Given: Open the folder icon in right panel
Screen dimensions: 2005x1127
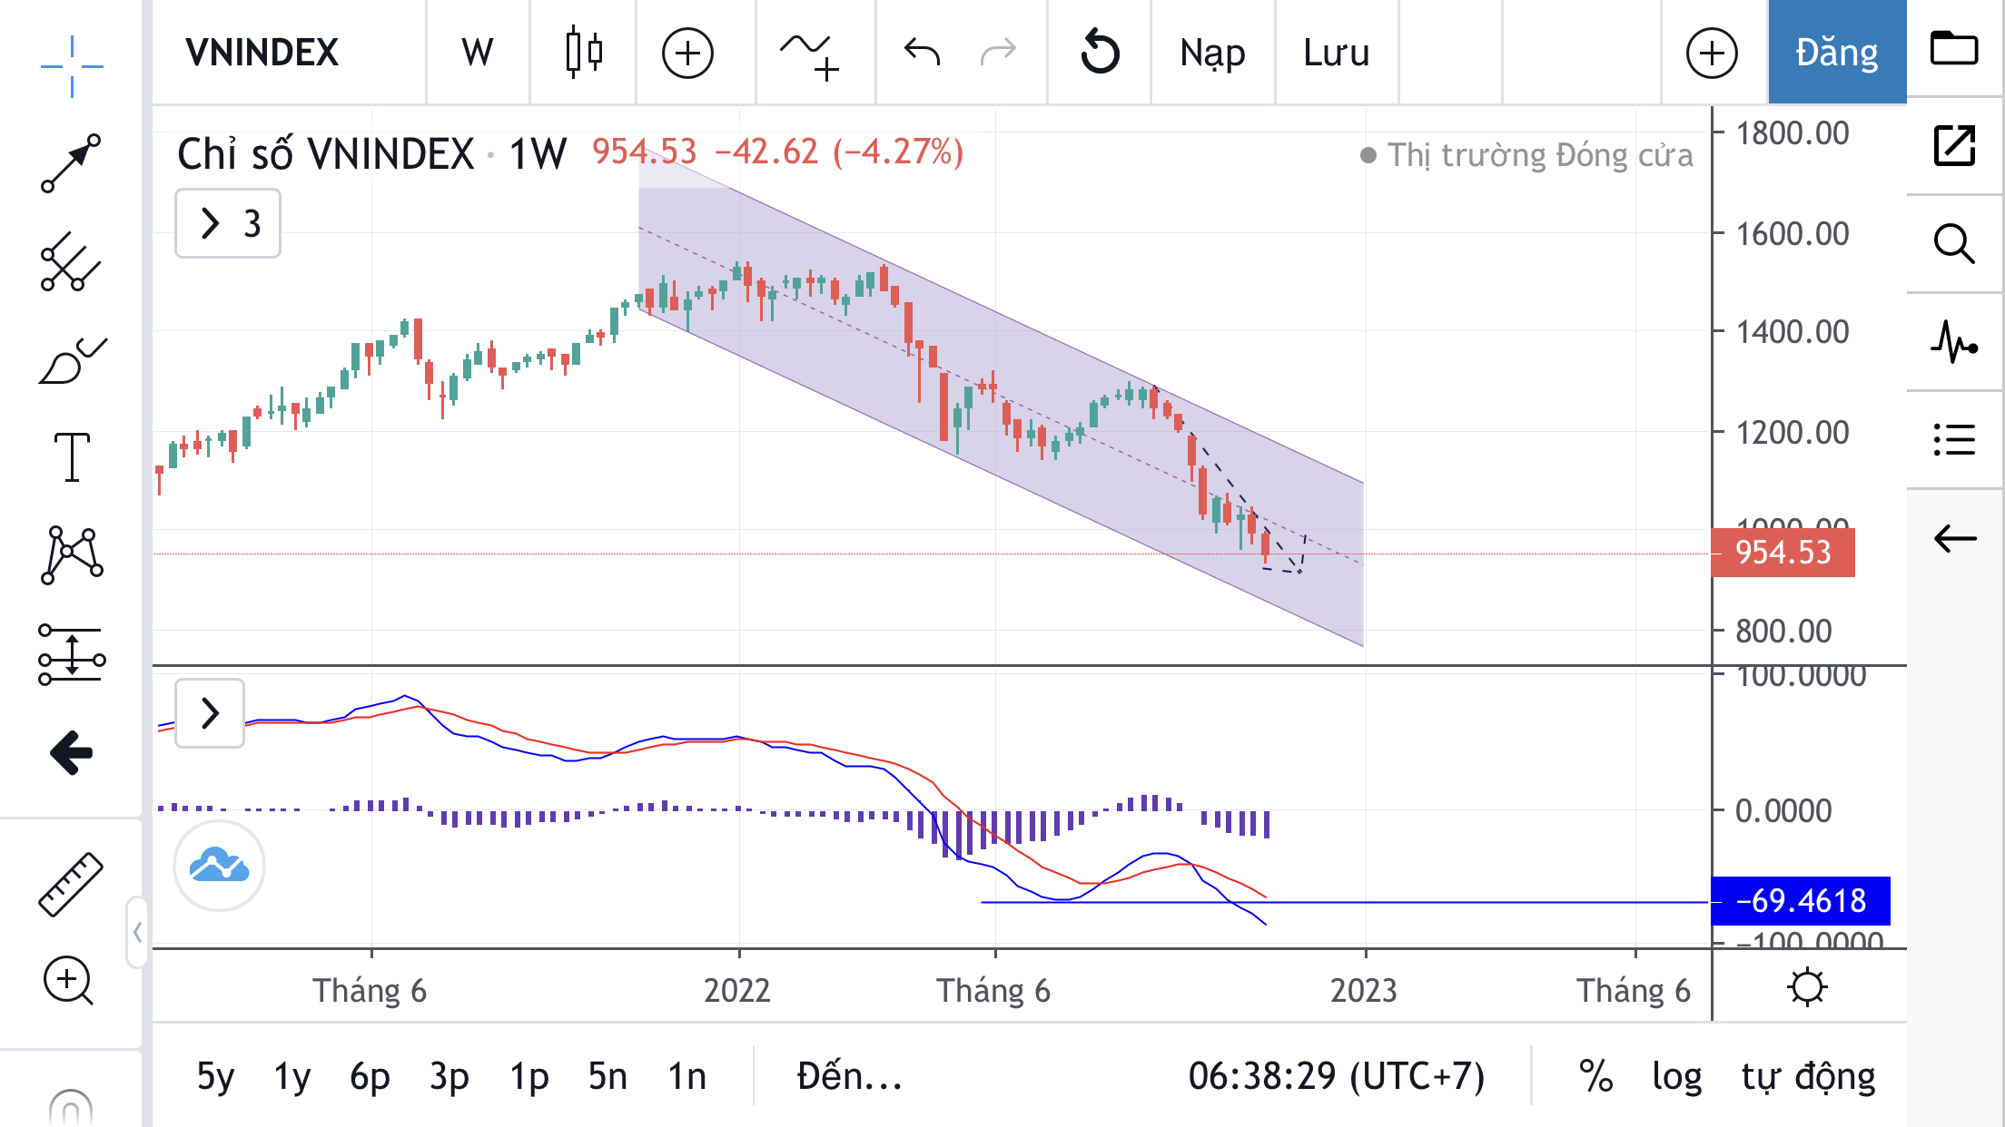Looking at the screenshot, I should (x=1954, y=48).
